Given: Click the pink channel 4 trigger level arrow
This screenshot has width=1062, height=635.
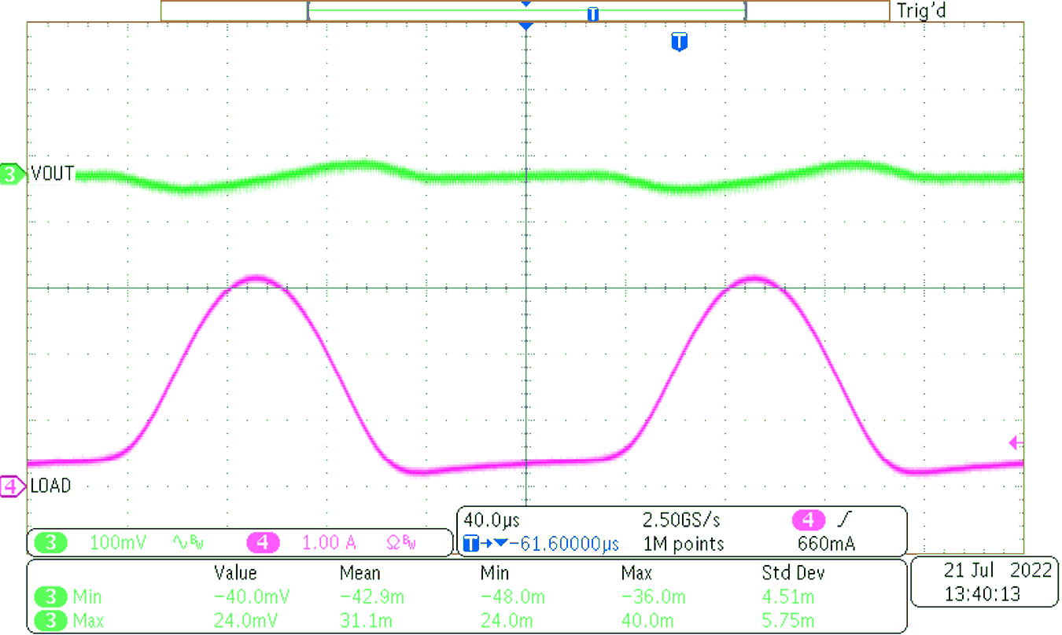Looking at the screenshot, I should pyautogui.click(x=1015, y=442).
